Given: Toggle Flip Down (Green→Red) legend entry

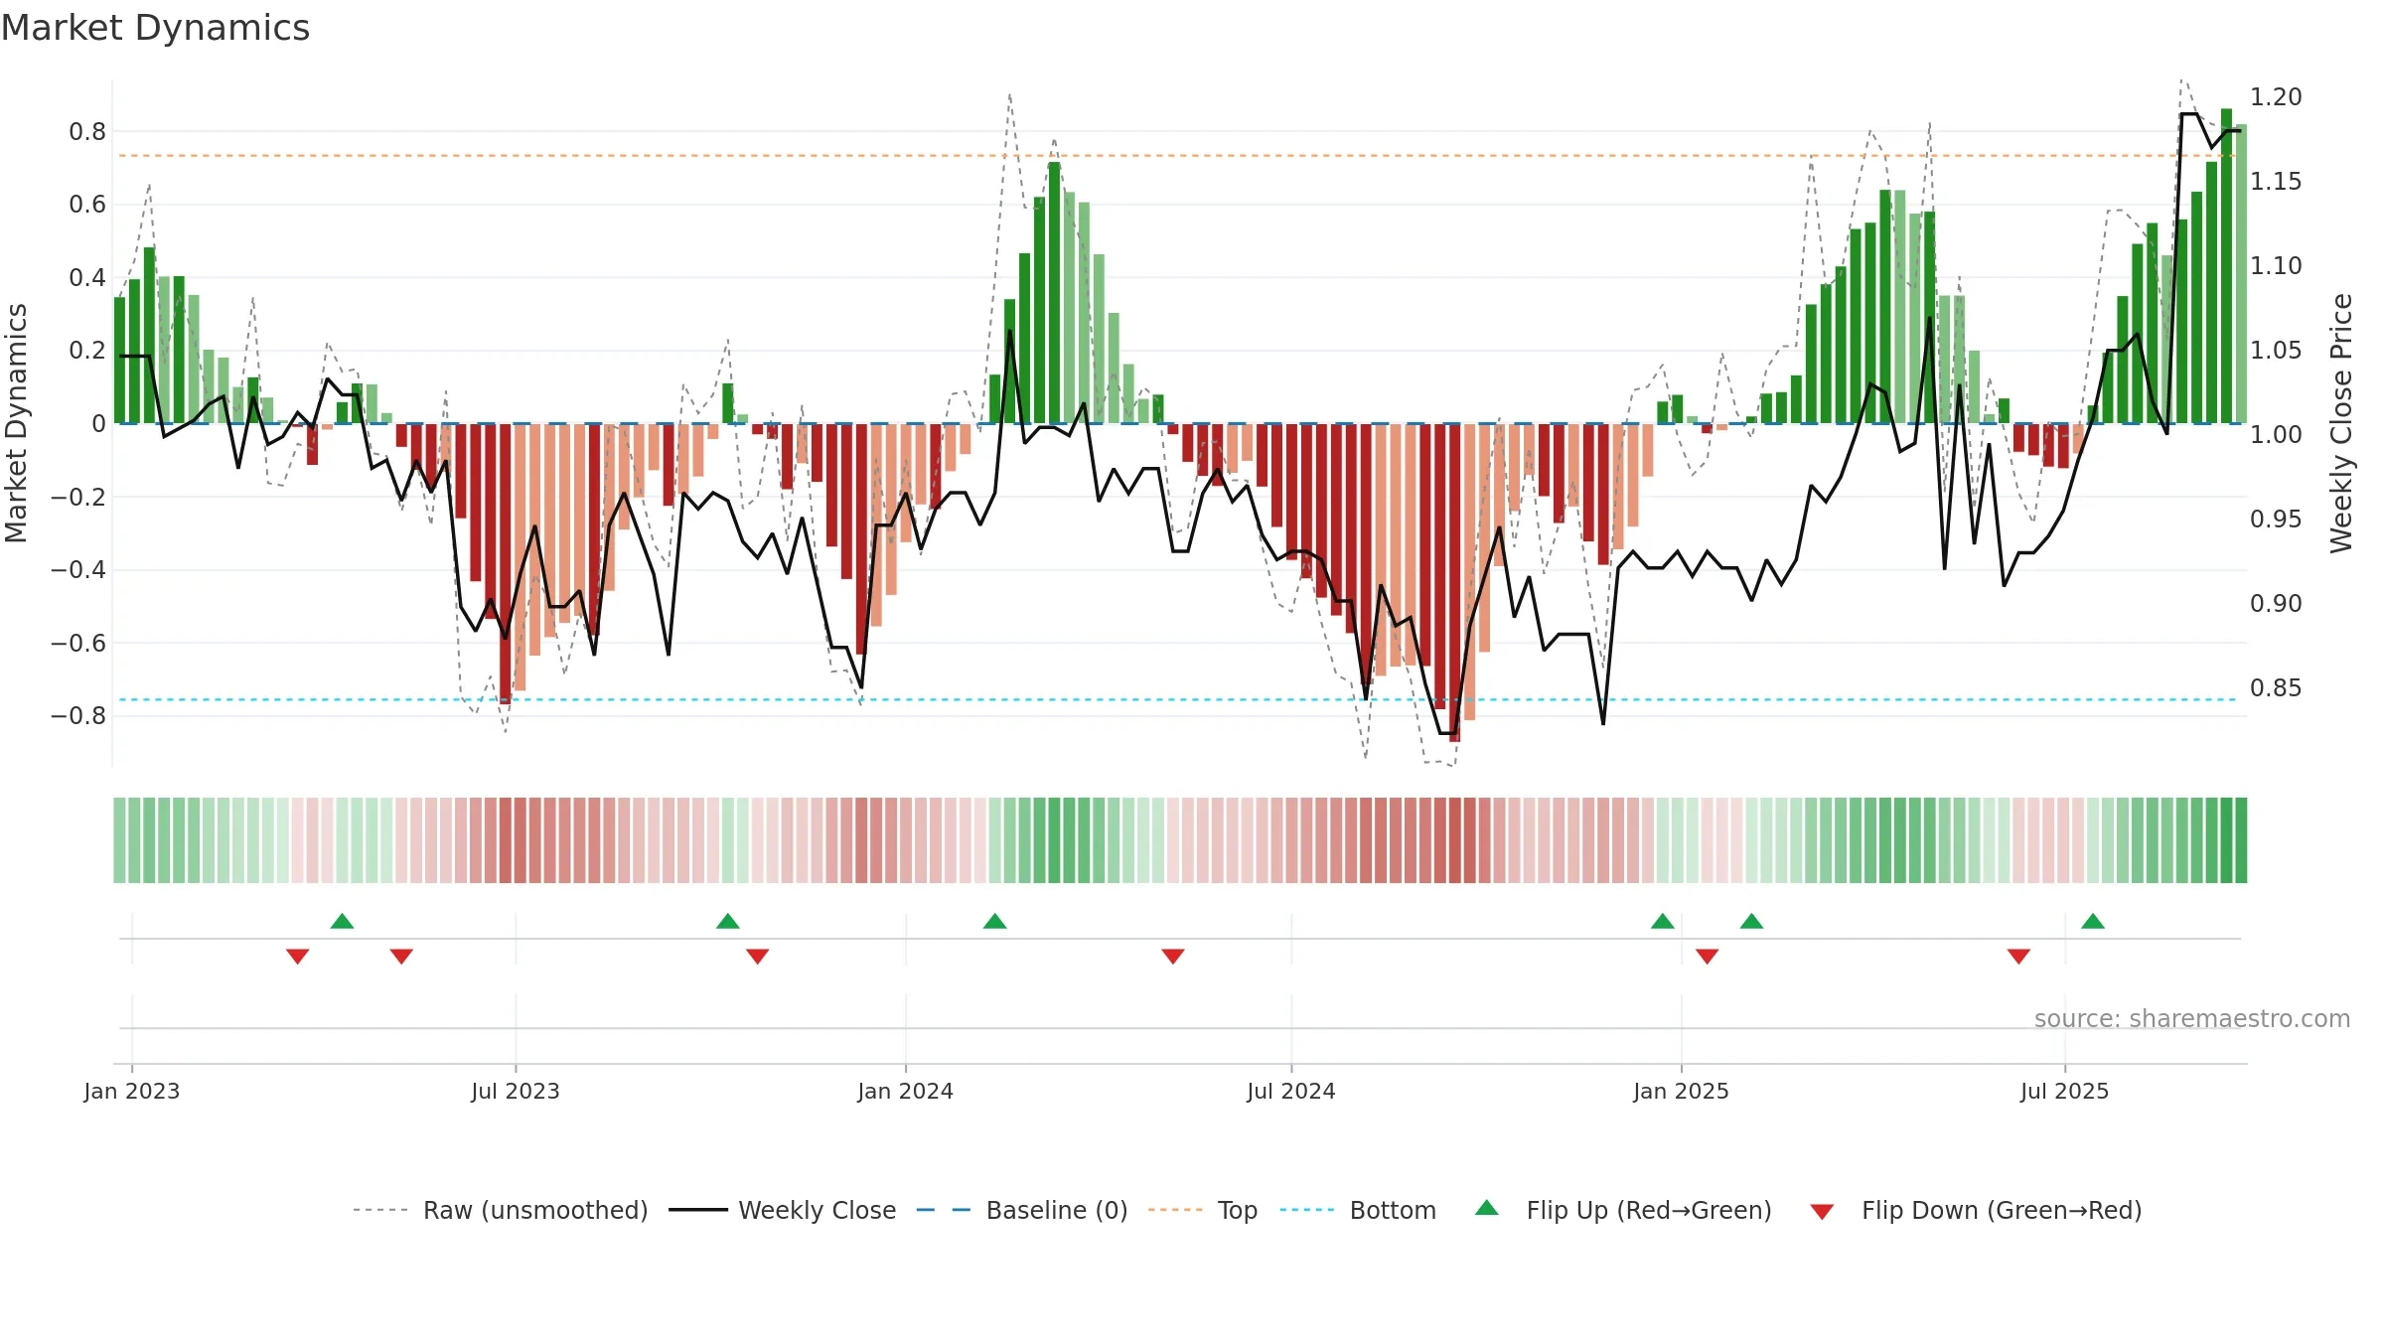Looking at the screenshot, I should pyautogui.click(x=1977, y=1210).
